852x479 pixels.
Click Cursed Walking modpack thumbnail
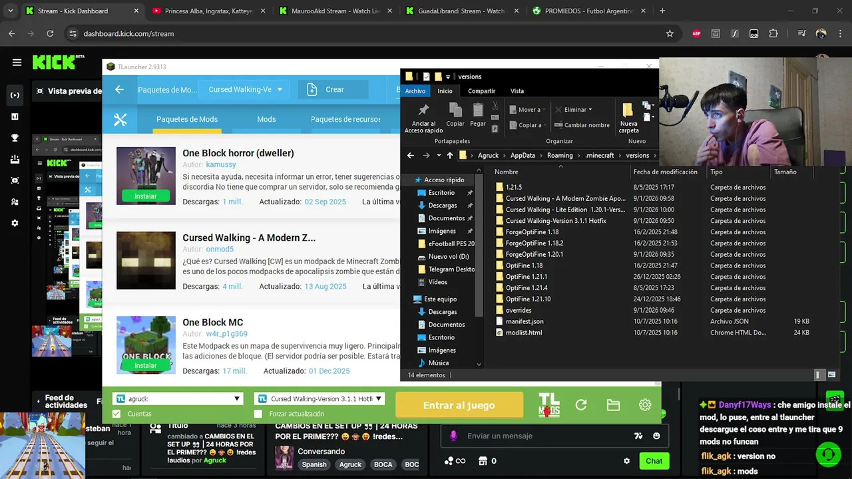[146, 260]
